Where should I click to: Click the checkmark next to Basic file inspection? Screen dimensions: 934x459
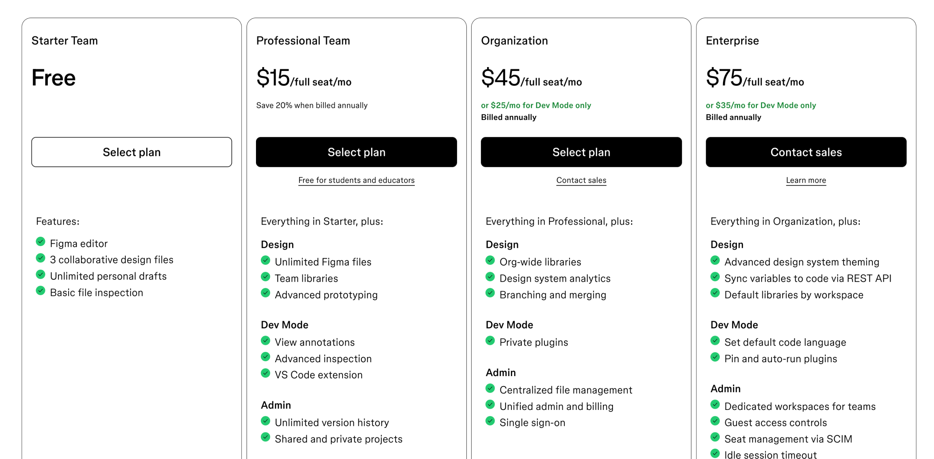[40, 291]
